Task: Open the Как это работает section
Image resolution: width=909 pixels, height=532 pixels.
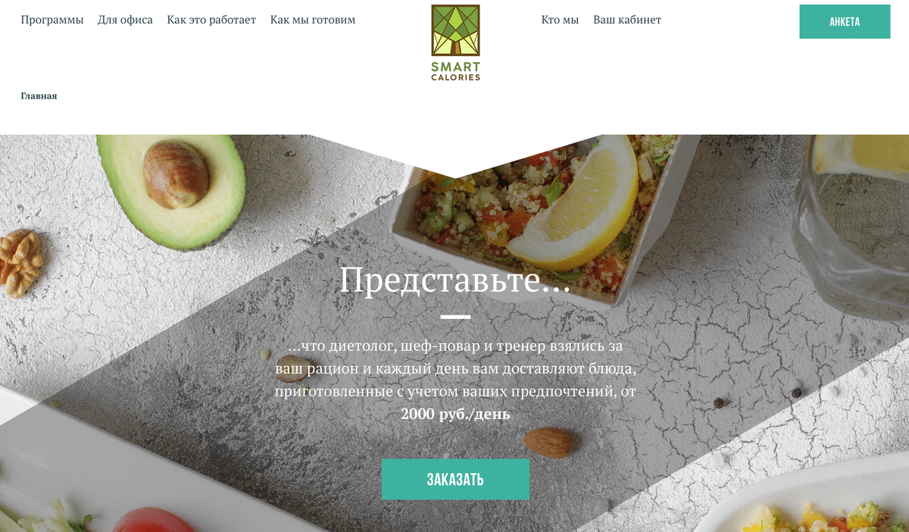Action: tap(211, 20)
